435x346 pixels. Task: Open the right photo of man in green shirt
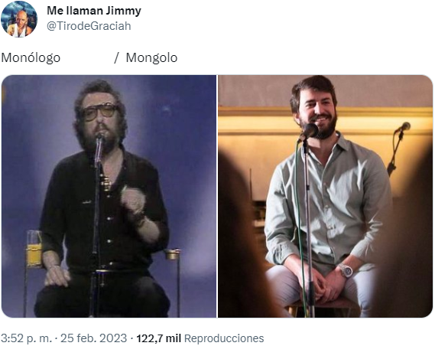pos(325,196)
